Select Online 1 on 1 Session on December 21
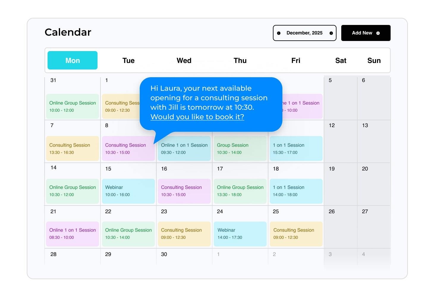This screenshot has width=434, height=297. point(72,234)
